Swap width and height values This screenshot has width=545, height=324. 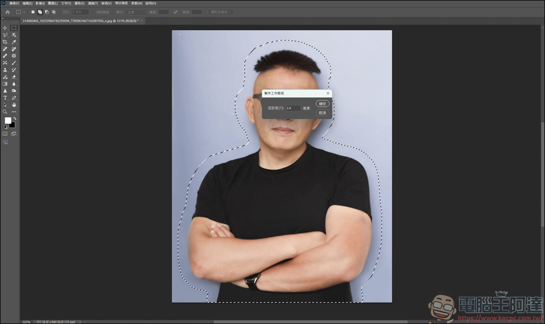click(x=175, y=12)
